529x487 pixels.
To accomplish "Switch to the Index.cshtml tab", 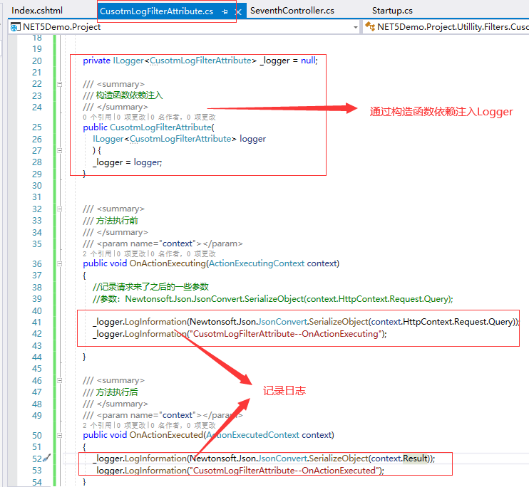I will (x=37, y=11).
